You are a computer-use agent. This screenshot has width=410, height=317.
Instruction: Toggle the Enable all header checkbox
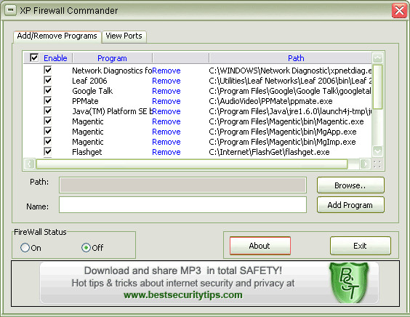[x=34, y=57]
